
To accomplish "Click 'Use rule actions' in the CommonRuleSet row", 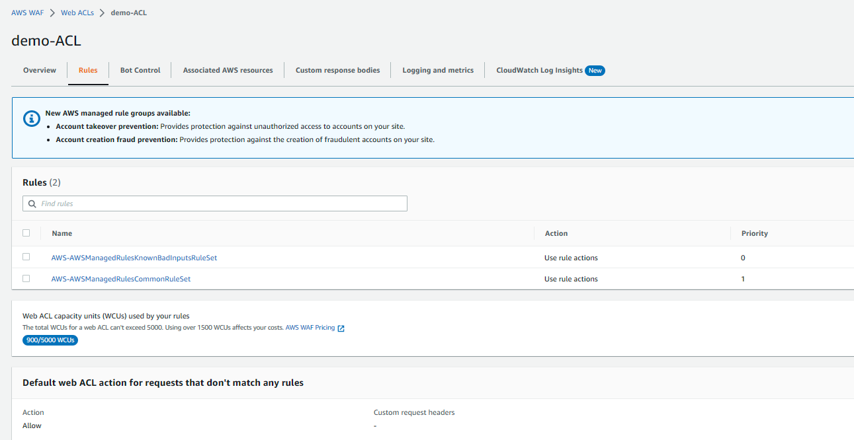I will tap(571, 279).
